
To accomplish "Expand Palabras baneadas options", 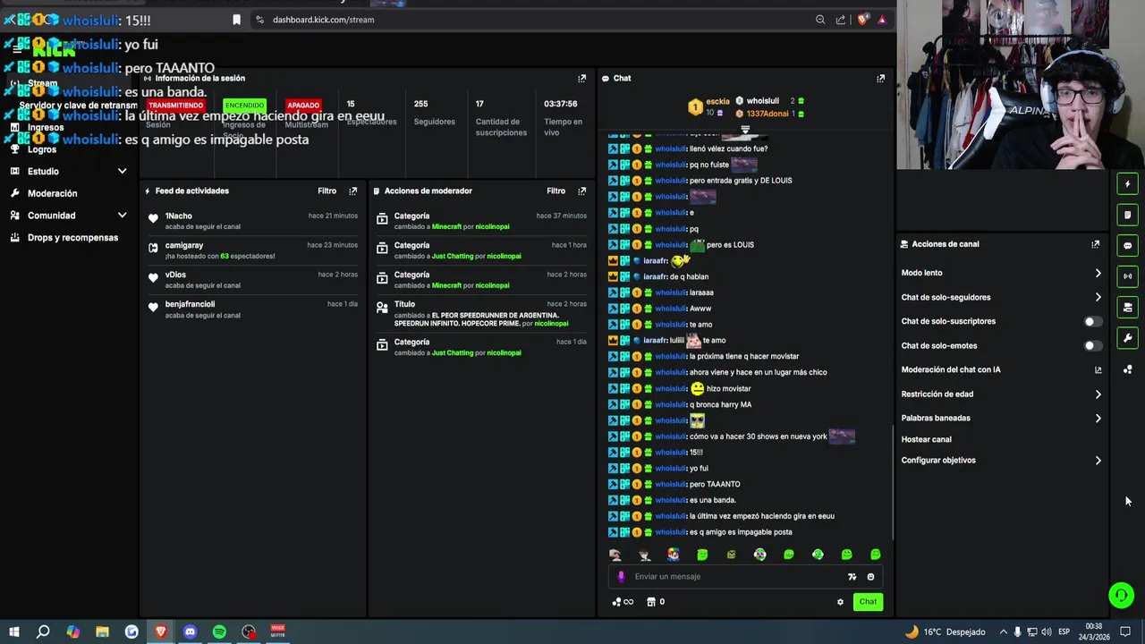I will point(1098,419).
